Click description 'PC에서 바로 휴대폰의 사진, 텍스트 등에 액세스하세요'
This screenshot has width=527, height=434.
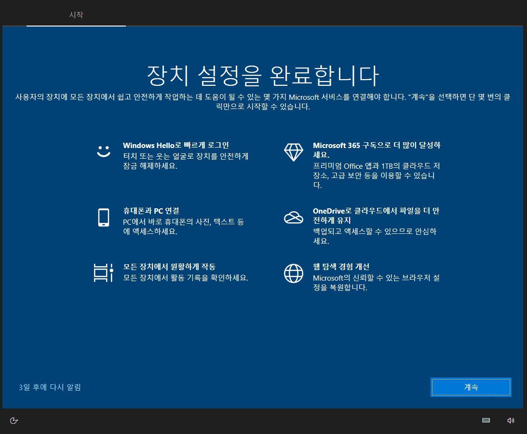[184, 227]
